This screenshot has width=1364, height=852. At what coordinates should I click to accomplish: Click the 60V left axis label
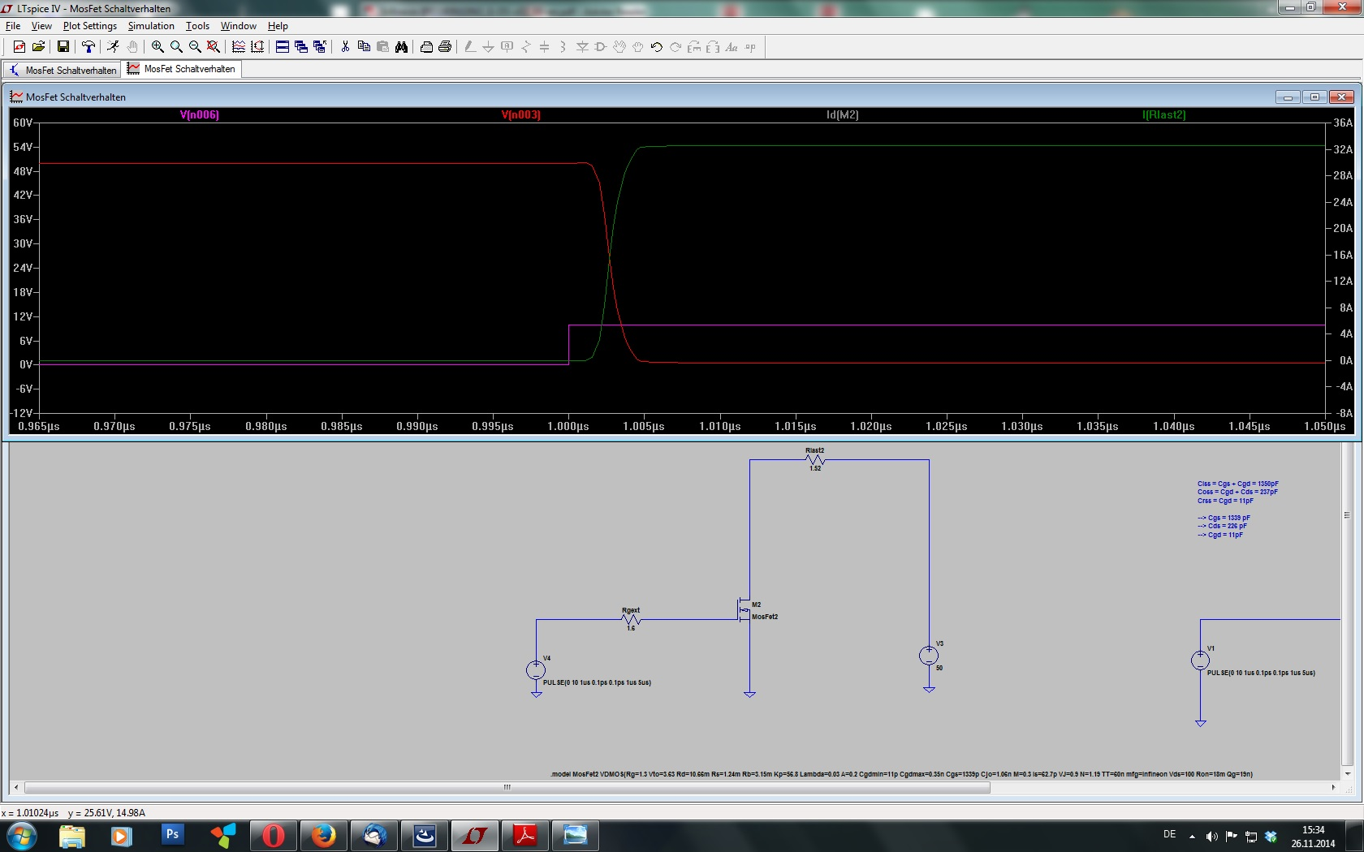click(23, 123)
